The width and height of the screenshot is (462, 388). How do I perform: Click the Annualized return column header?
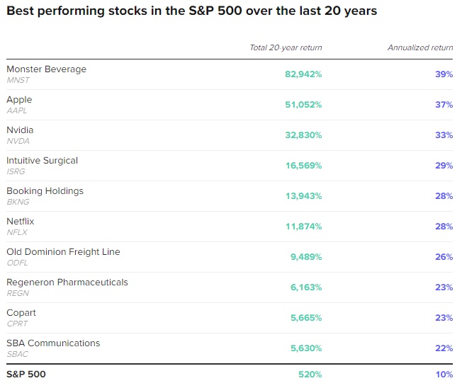pyautogui.click(x=420, y=48)
